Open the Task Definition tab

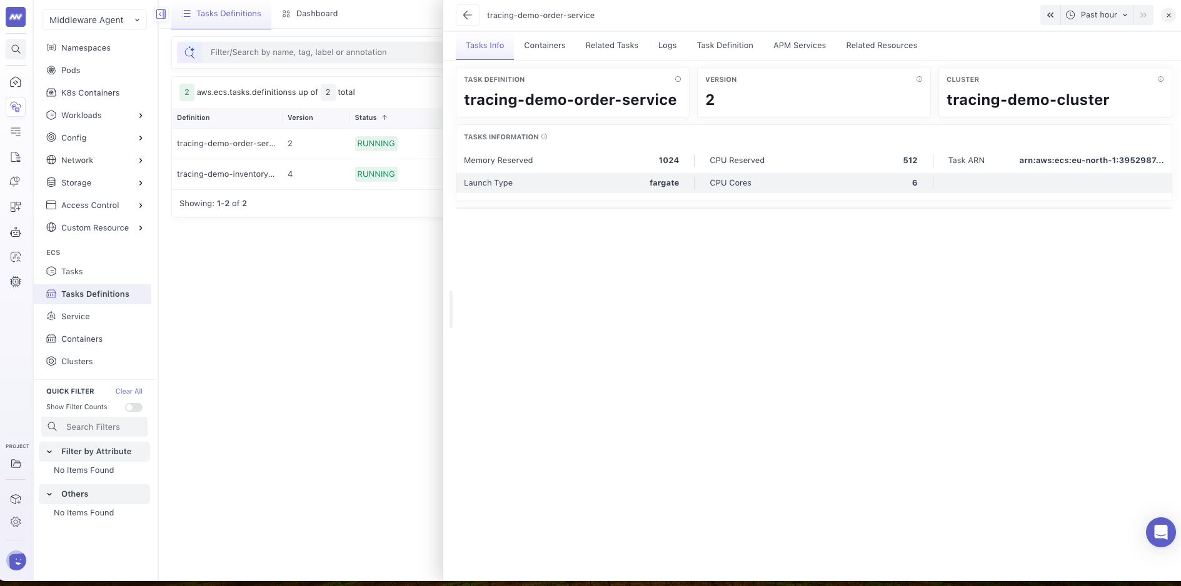(725, 46)
